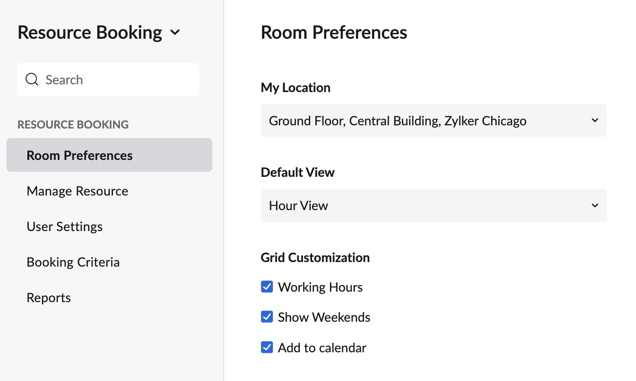Open the Reports page
The image size is (636, 381).
tap(49, 298)
